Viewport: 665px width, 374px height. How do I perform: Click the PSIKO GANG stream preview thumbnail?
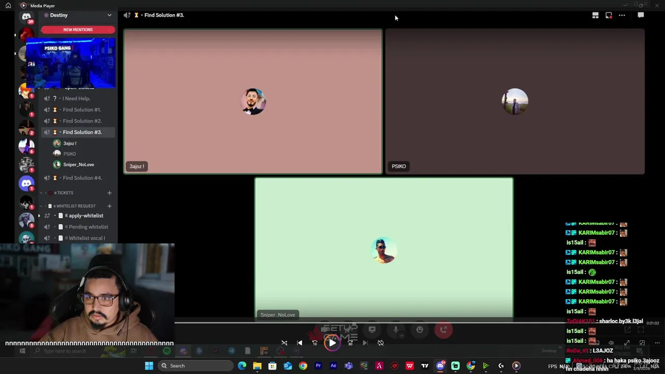tap(71, 64)
